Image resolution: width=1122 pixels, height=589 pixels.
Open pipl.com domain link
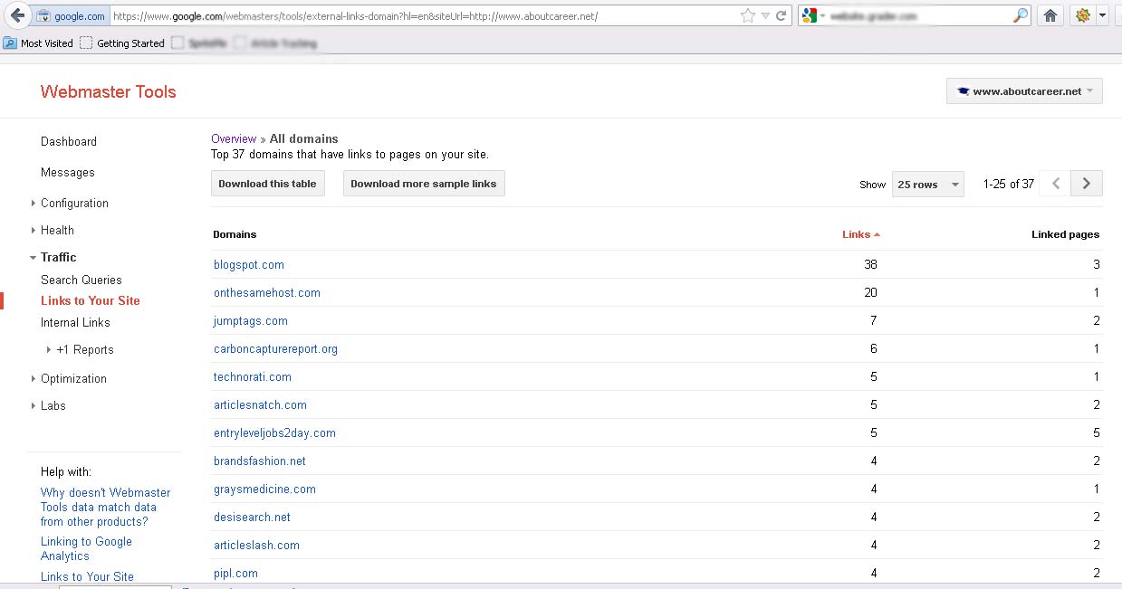235,573
